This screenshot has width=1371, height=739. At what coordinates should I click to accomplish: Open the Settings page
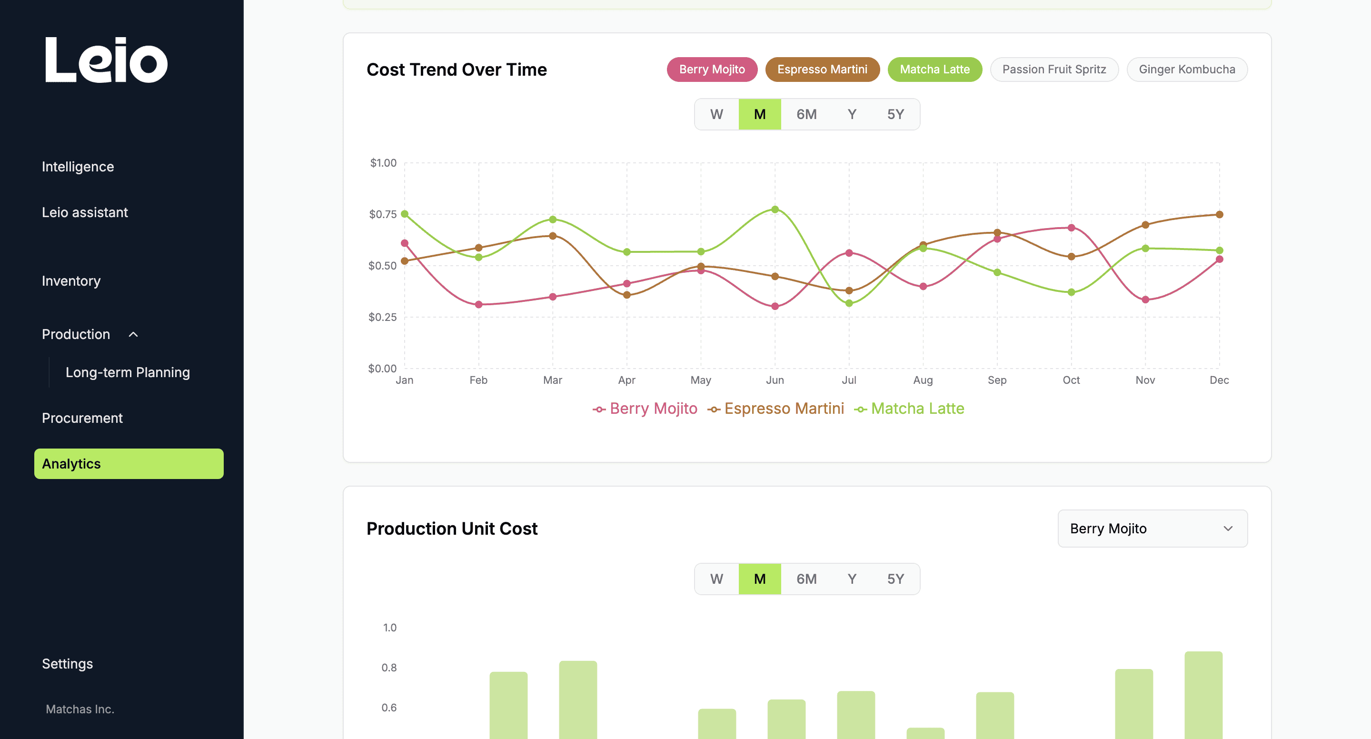tap(67, 663)
